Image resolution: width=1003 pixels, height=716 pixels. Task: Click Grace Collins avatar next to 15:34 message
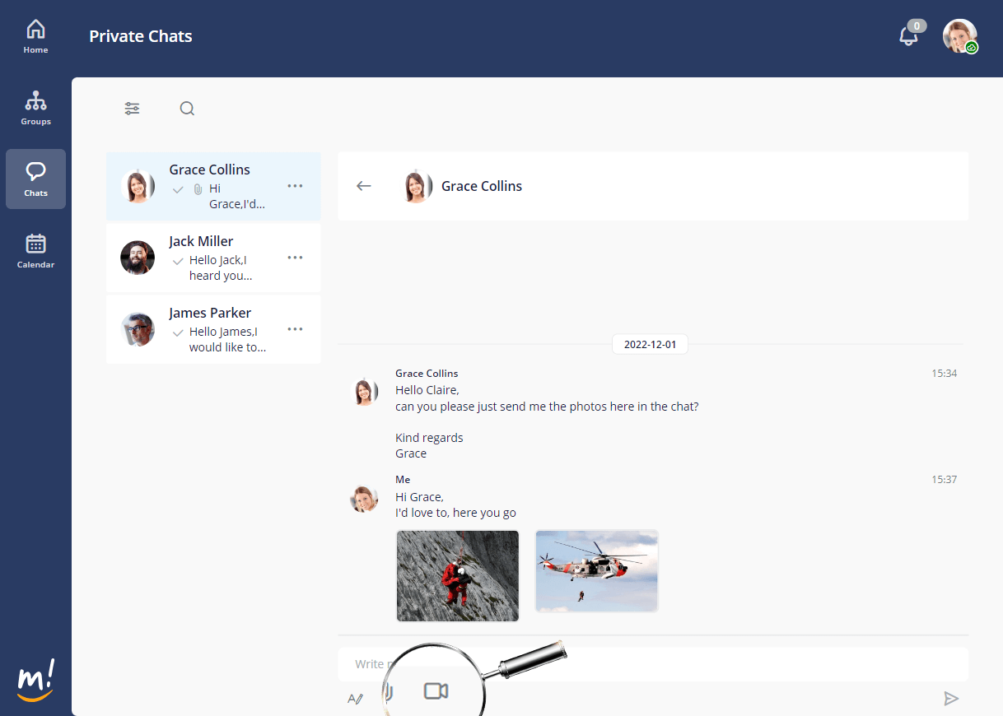point(365,392)
